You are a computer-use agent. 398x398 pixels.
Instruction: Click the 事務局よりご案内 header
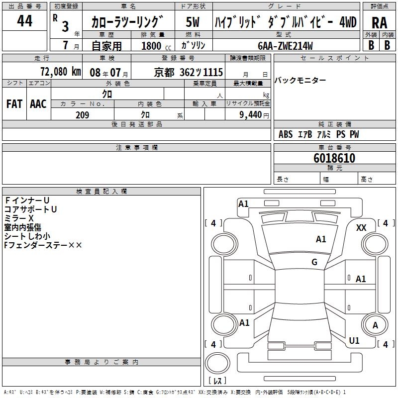(x=101, y=362)
